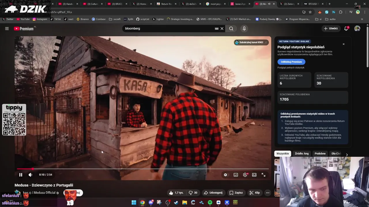Close the Return YouTube Dislike panel

[x=344, y=44]
